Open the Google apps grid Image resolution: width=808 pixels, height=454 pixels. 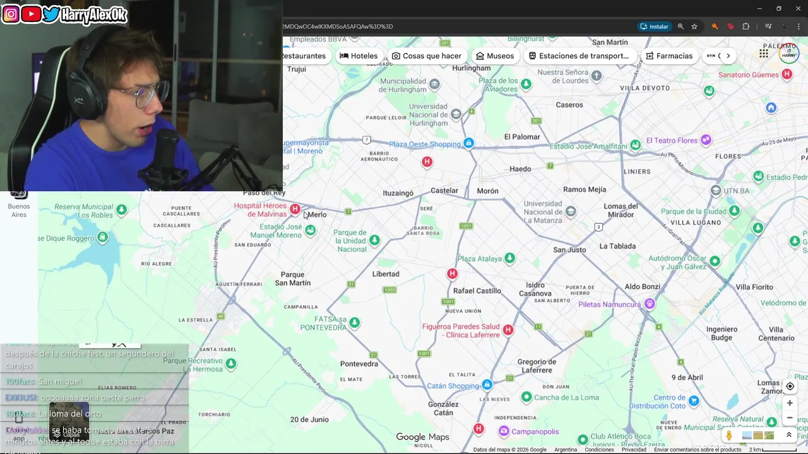pos(764,54)
